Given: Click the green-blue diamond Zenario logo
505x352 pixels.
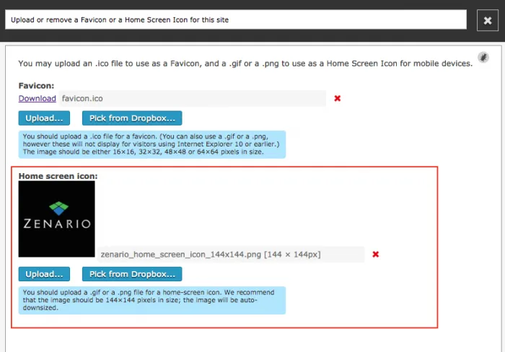Looking at the screenshot, I should (56, 208).
